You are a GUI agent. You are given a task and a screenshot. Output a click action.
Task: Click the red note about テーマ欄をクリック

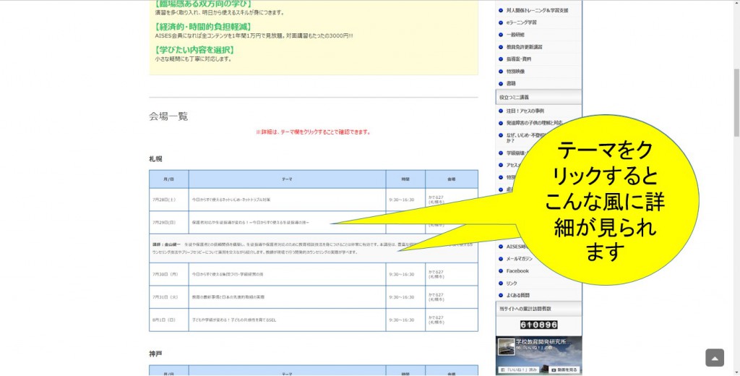[314, 132]
